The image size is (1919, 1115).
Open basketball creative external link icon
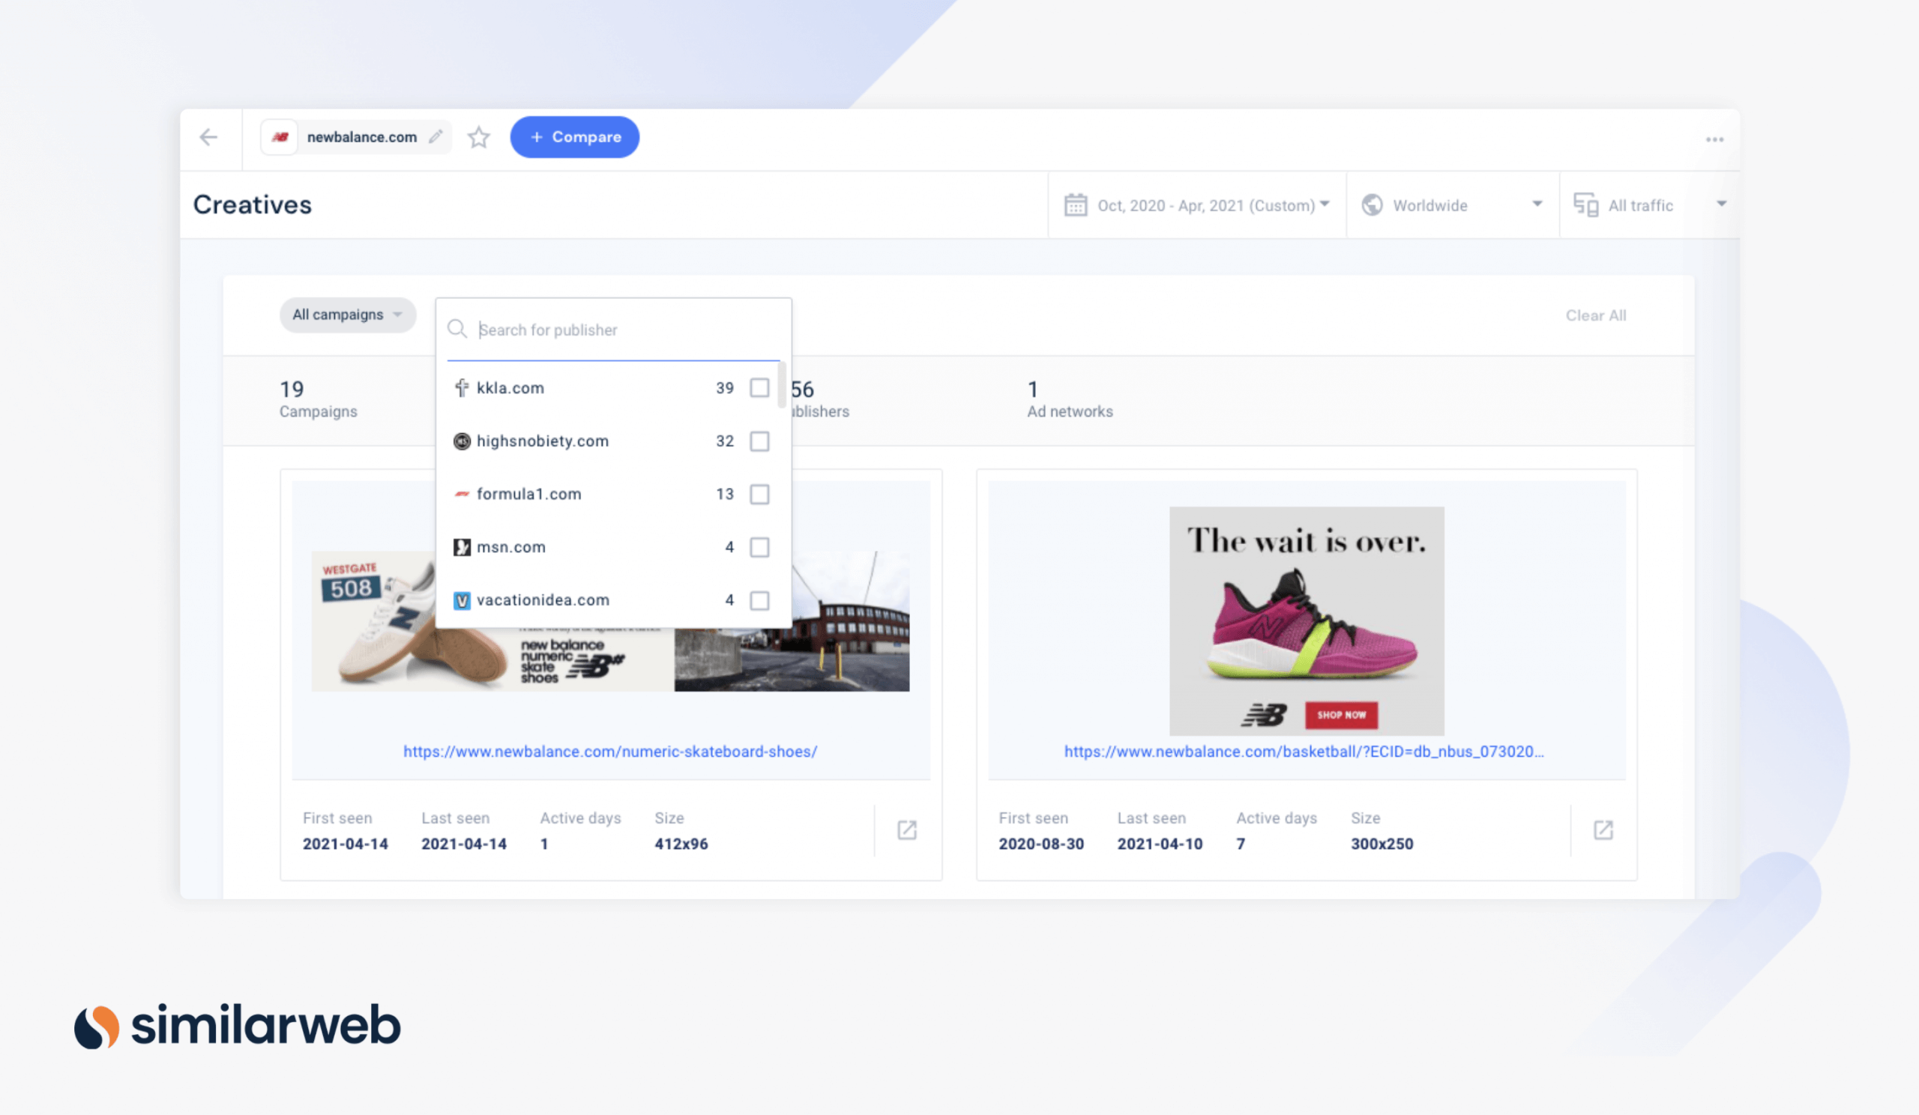pyautogui.click(x=1603, y=830)
